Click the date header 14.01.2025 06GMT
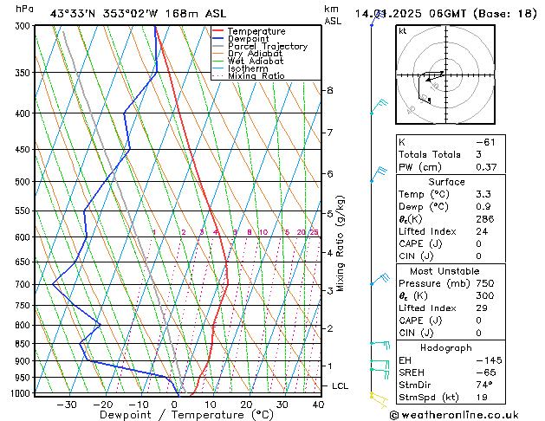 [x=411, y=14]
